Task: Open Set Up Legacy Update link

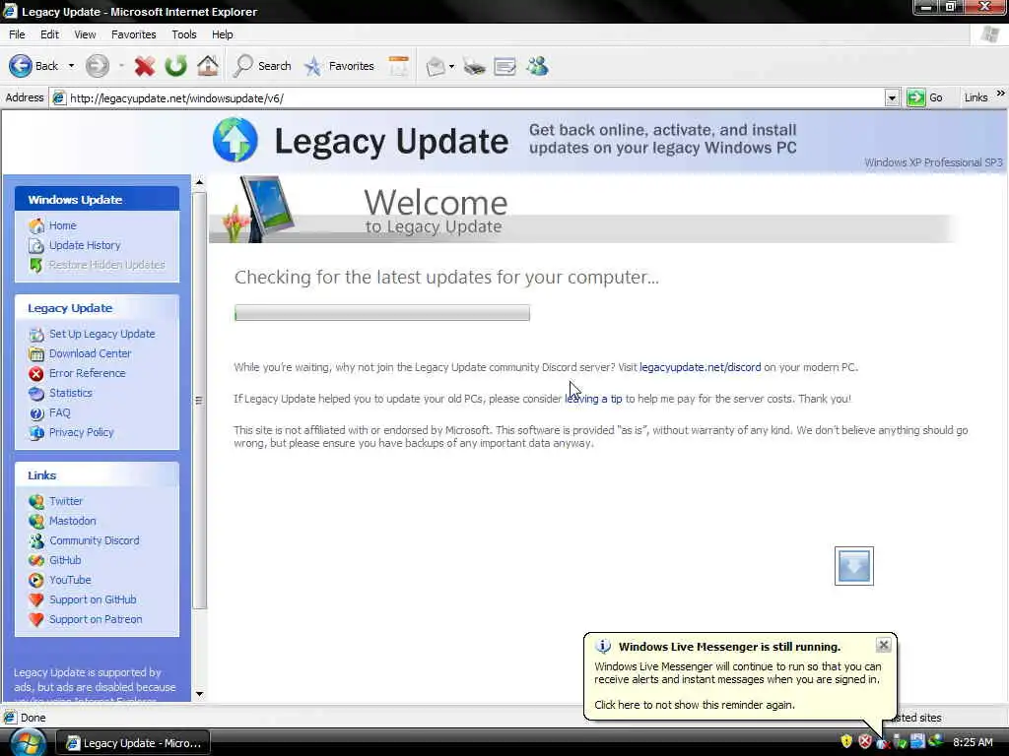Action: [x=101, y=335]
